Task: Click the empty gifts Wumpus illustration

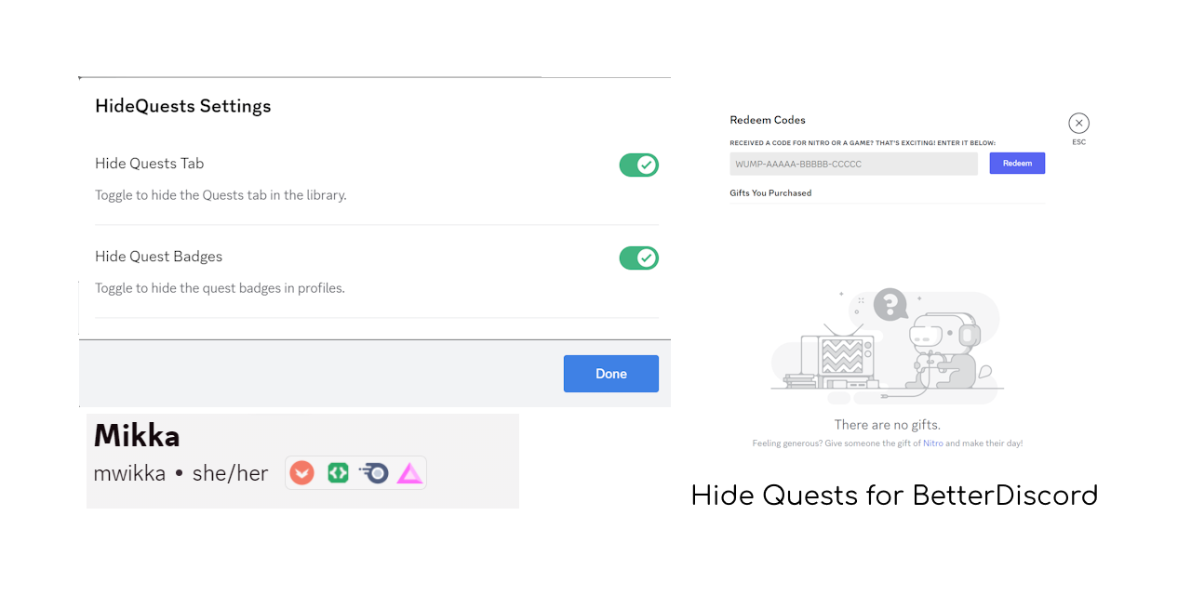Action: pos(887,346)
